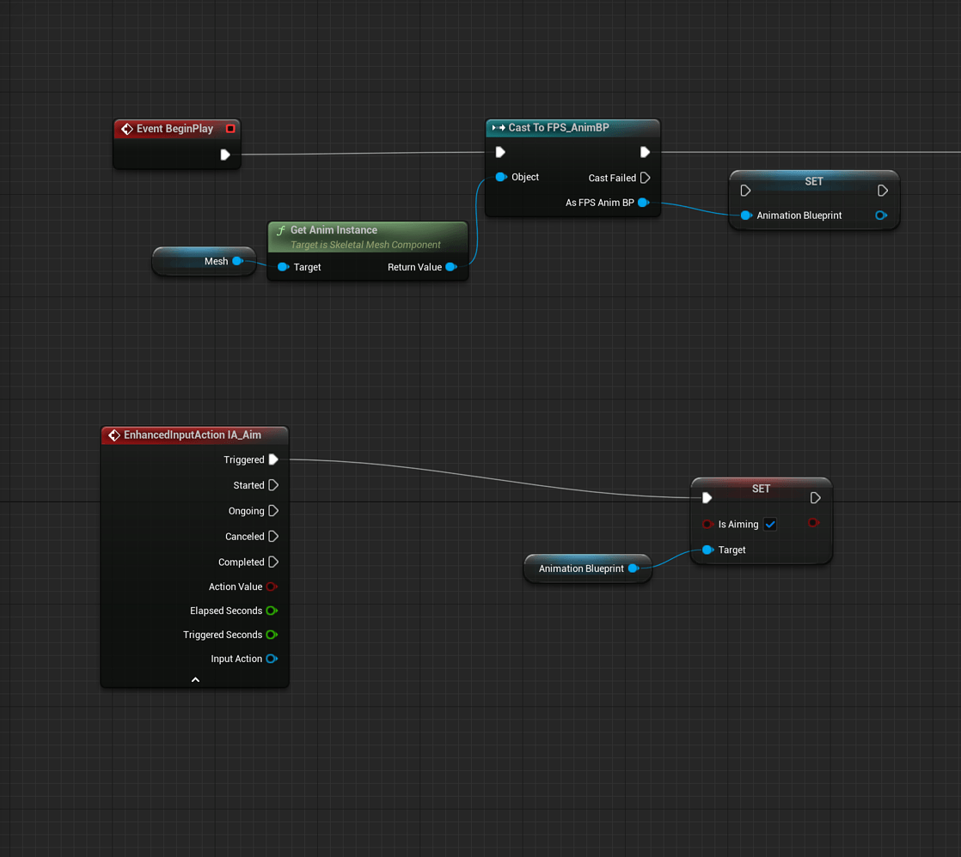
Task: Click the Event BeginPlay delegate red square pin
Action: tap(230, 129)
